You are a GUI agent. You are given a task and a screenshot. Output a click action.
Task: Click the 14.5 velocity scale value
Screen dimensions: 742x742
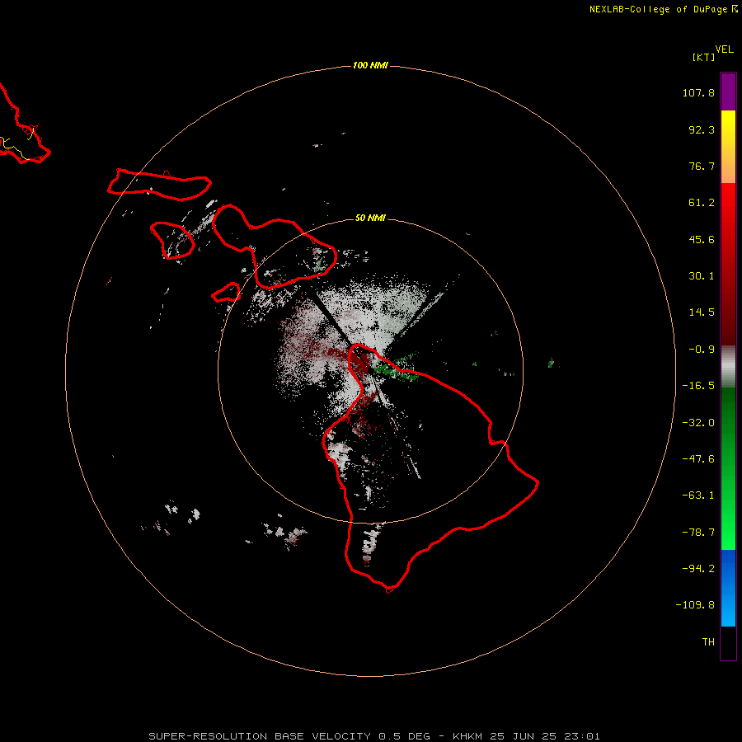(x=702, y=312)
